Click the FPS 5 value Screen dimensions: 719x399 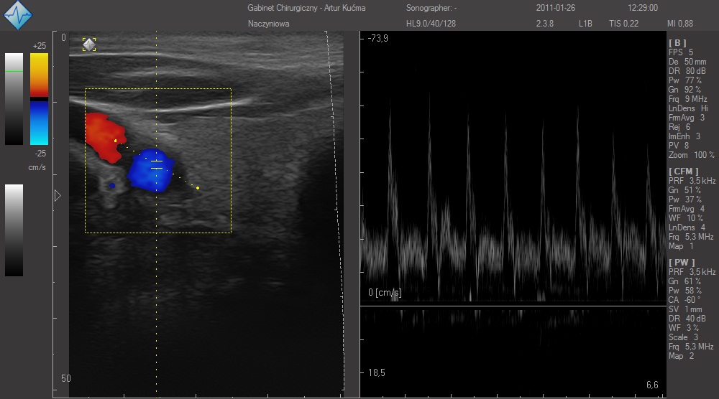pyautogui.click(x=681, y=52)
